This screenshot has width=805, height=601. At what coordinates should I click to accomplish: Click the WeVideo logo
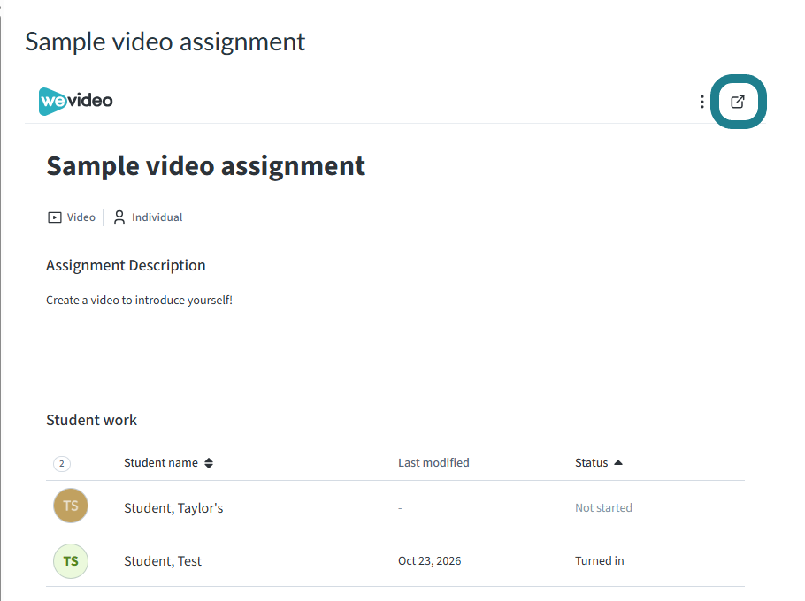coord(76,101)
